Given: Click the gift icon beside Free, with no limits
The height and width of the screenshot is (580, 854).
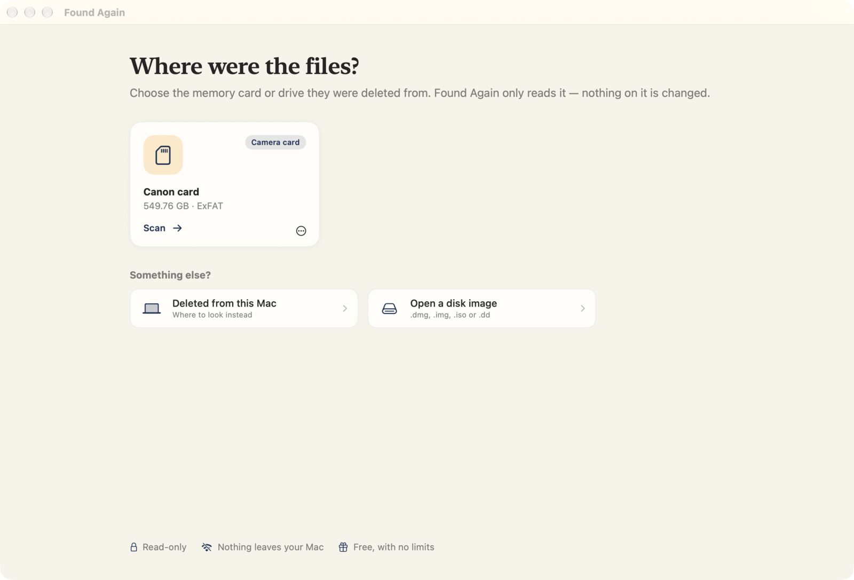Looking at the screenshot, I should click(x=343, y=547).
